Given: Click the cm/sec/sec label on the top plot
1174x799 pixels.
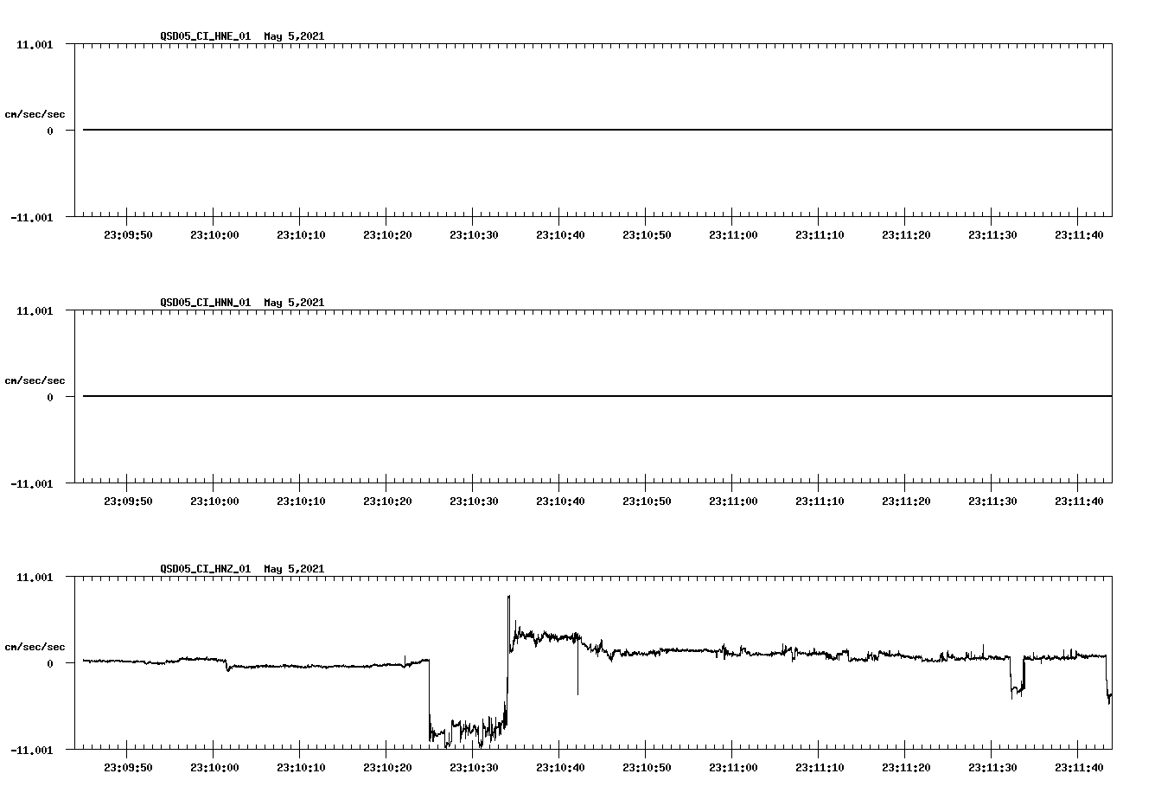Looking at the screenshot, I should (x=35, y=112).
